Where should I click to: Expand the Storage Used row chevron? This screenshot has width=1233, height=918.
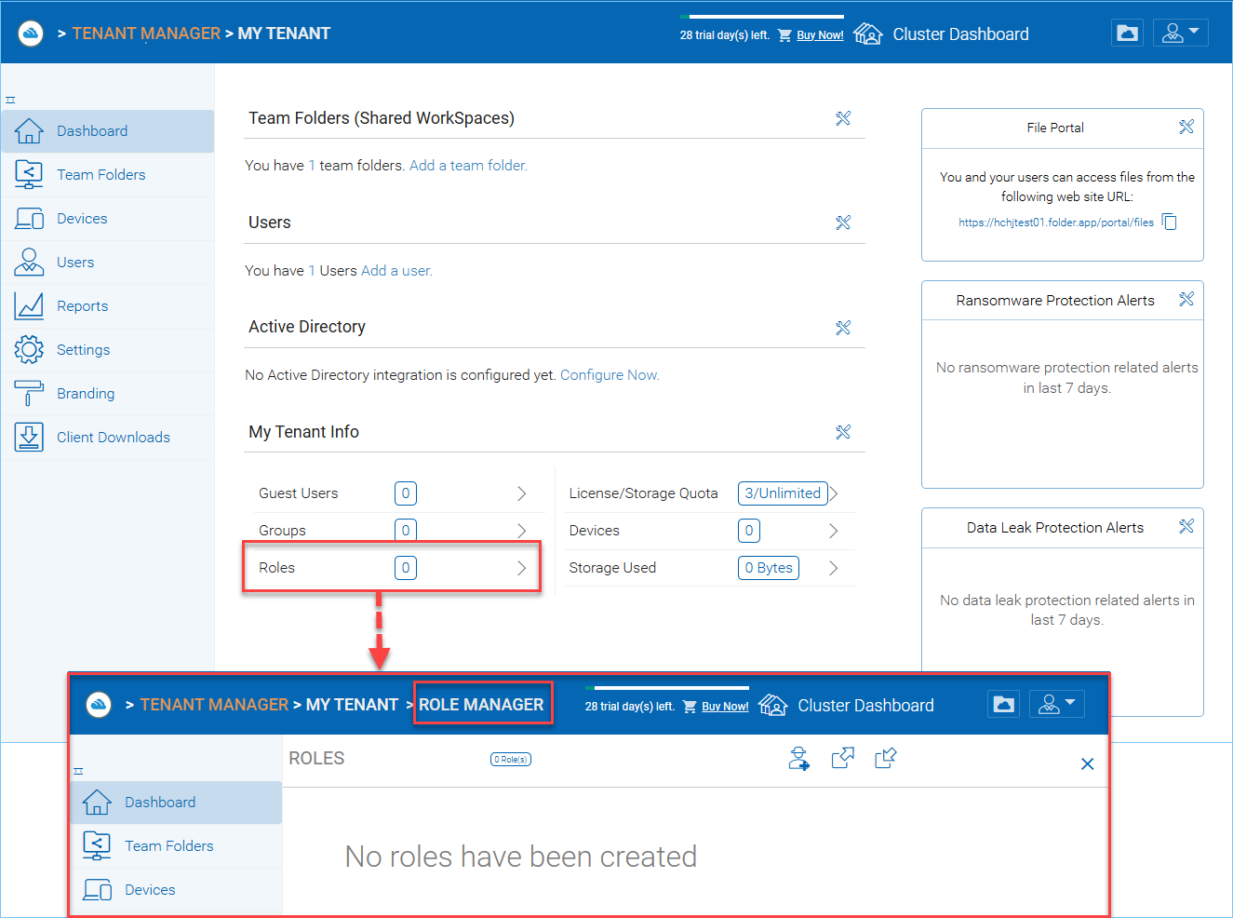point(833,568)
